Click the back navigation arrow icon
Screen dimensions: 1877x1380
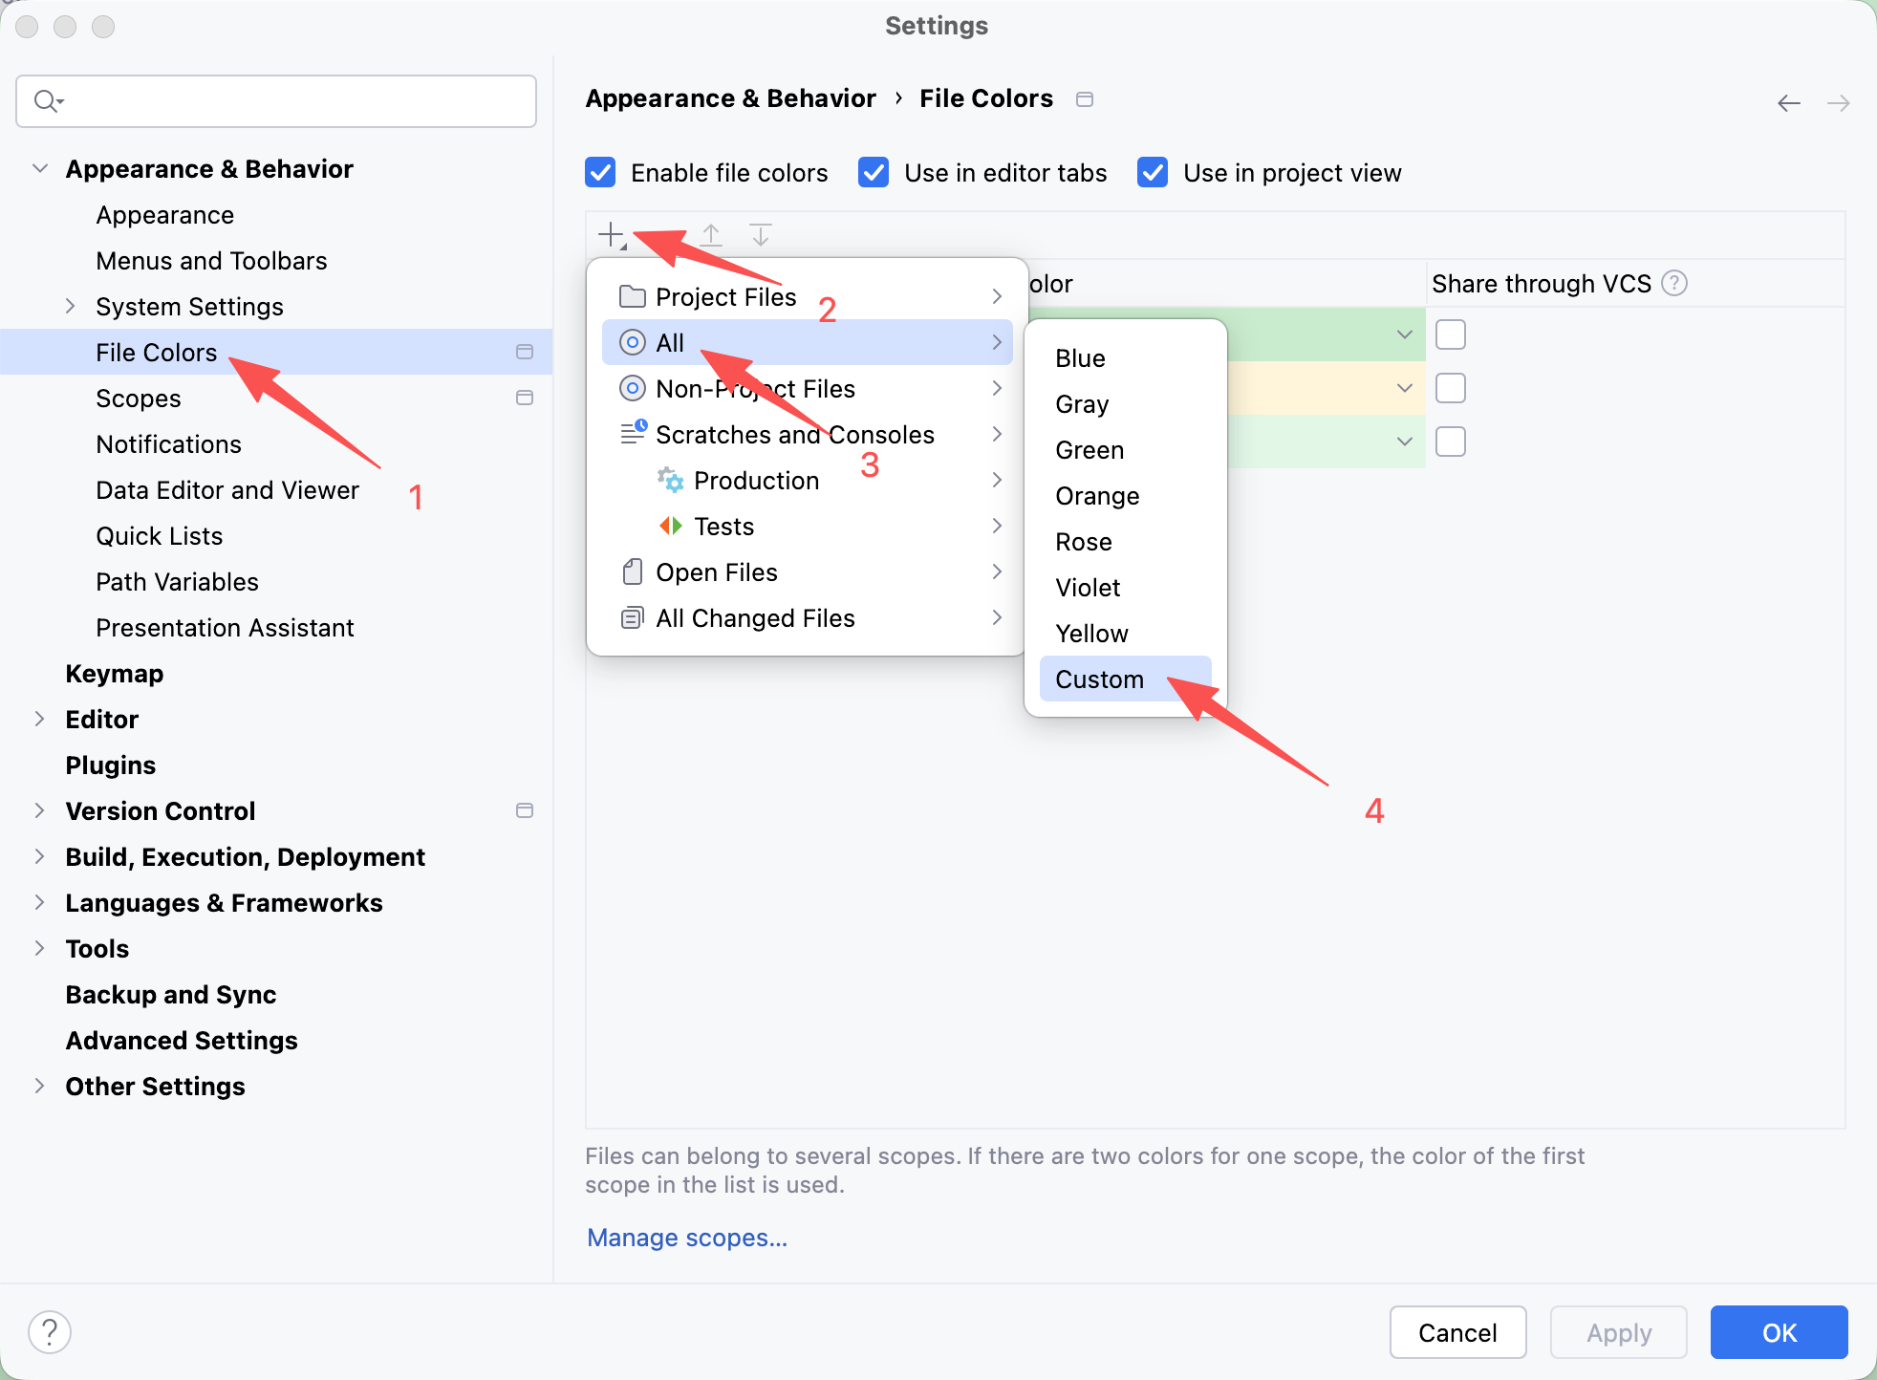click(1788, 102)
